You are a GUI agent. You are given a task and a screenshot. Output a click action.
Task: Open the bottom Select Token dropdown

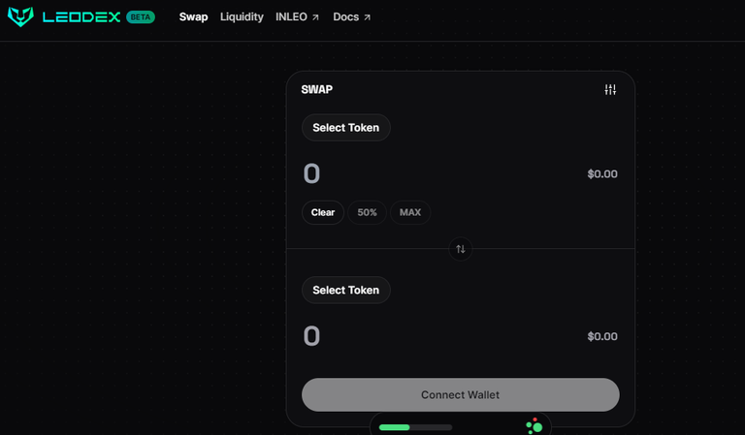click(346, 290)
